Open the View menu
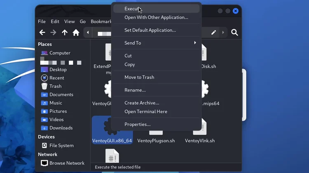This screenshot has height=173, width=309. 69,21
